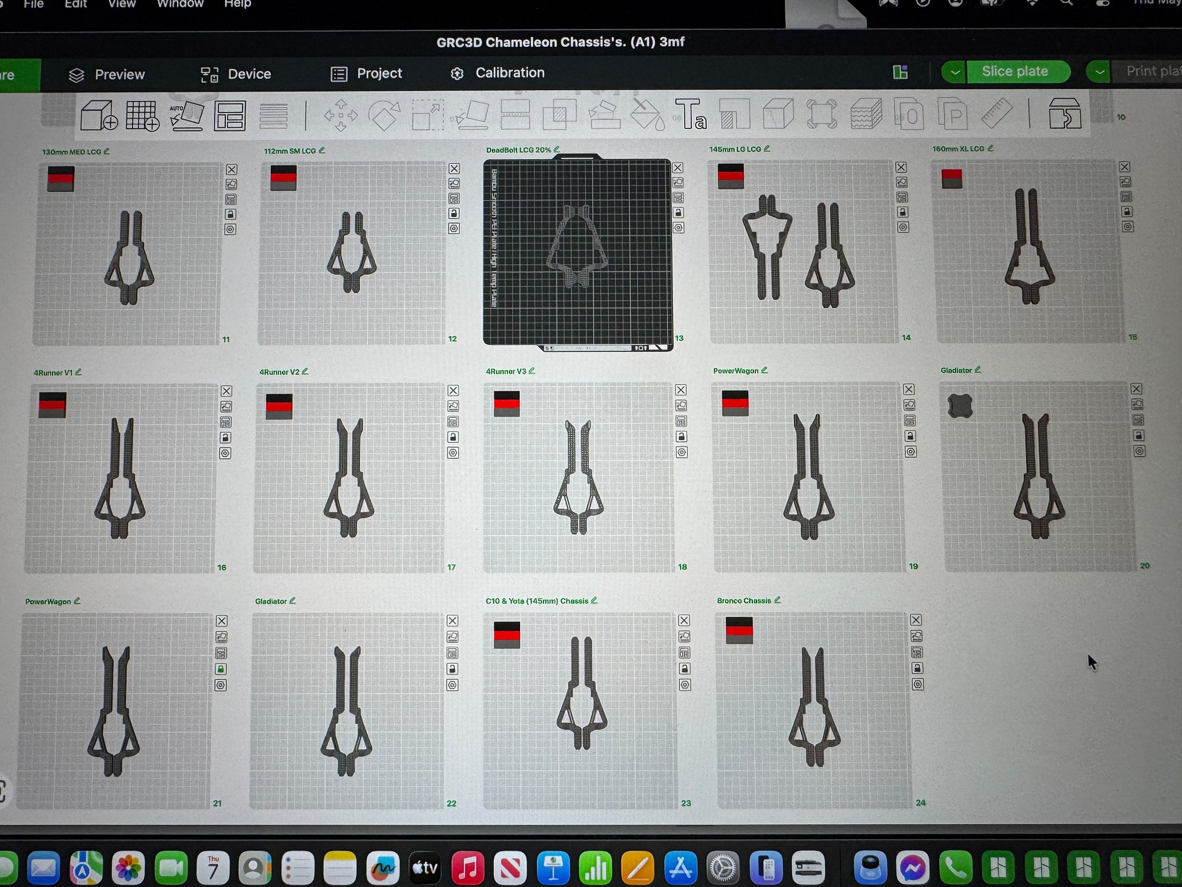Open the Text shape tool

tap(691, 114)
